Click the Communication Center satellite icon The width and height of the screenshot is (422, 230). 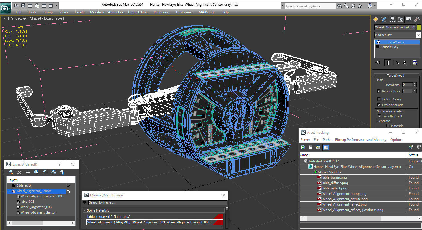tap(353, 6)
